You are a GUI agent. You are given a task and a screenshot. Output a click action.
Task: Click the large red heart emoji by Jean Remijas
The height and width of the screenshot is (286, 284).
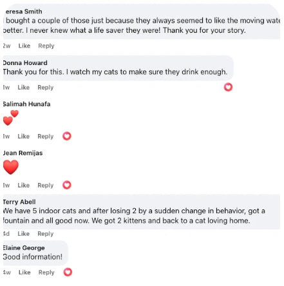[11, 167]
